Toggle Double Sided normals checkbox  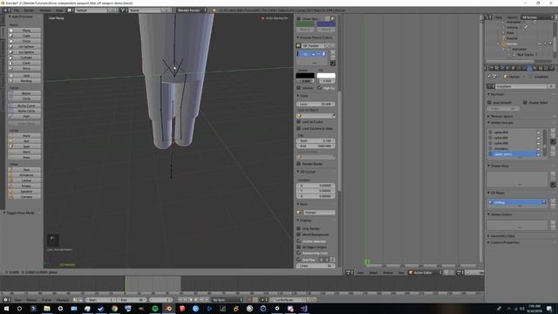(525, 102)
